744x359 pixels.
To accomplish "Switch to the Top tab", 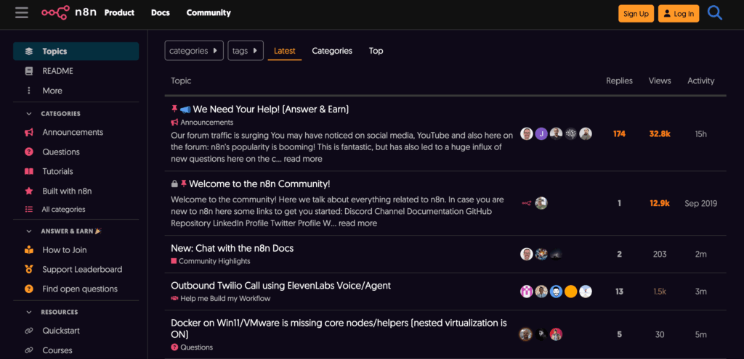I will pos(376,51).
